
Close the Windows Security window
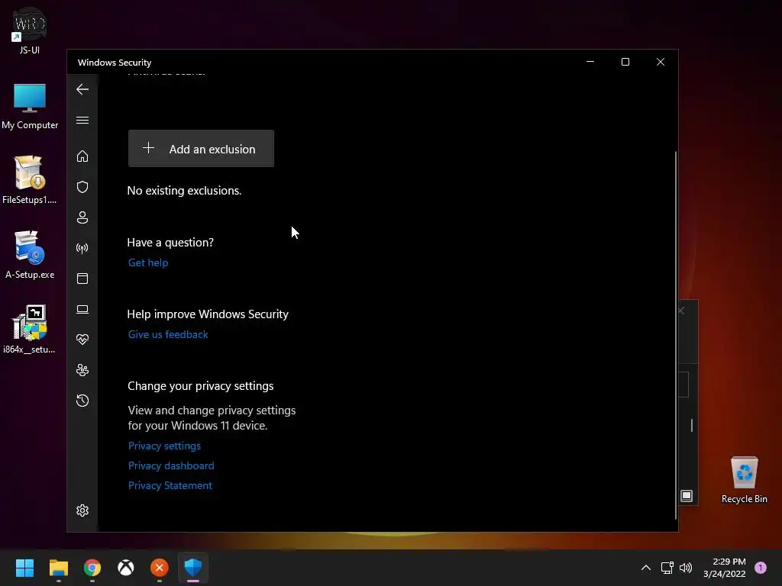click(661, 62)
